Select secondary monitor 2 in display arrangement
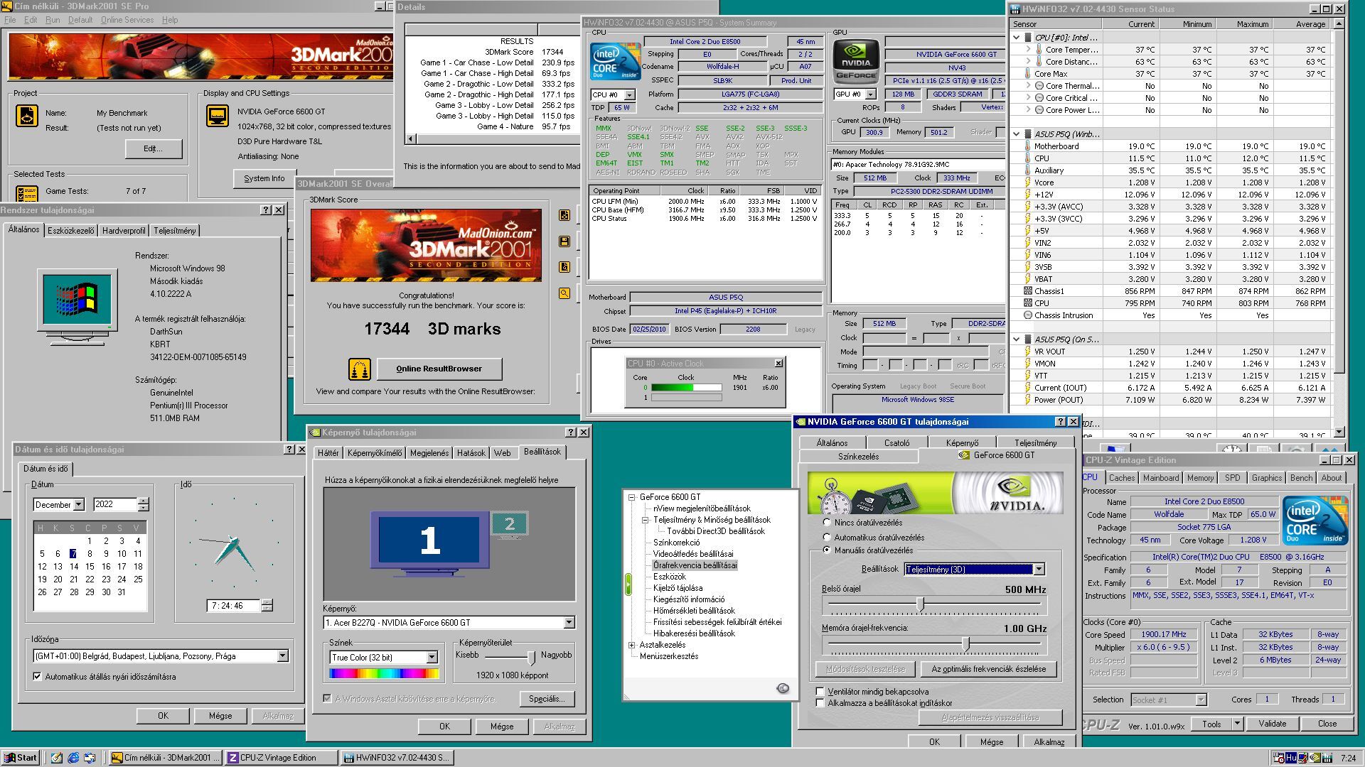1365x767 pixels. pos(509,524)
